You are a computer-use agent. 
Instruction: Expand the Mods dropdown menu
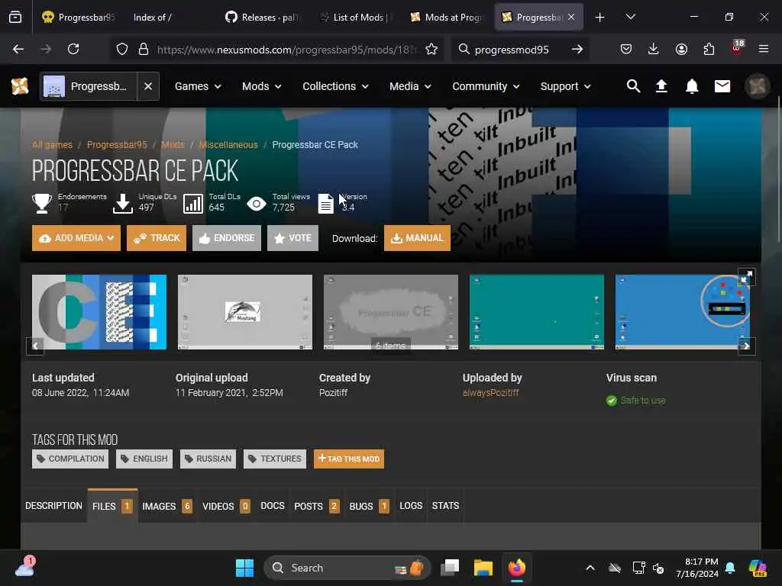tap(261, 86)
